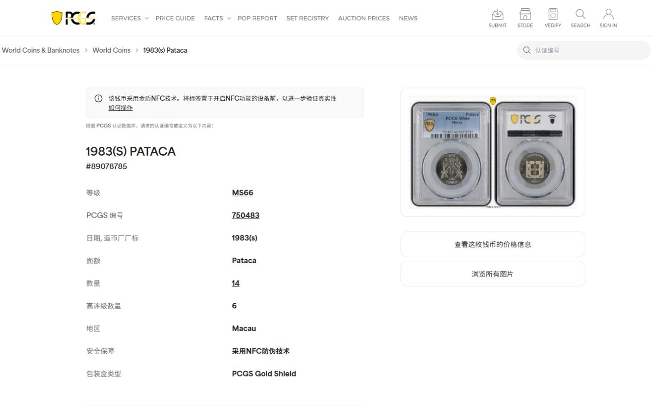Open the Submit icon in header
This screenshot has width=653, height=410.
tap(497, 18)
